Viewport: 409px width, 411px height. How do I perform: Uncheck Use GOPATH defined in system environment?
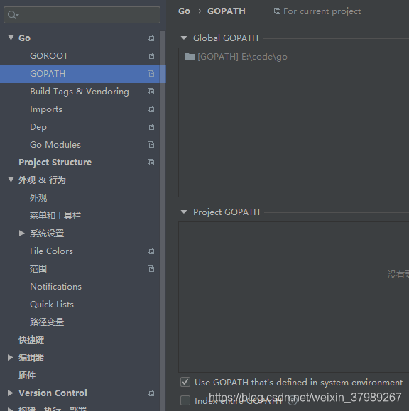[185, 382]
